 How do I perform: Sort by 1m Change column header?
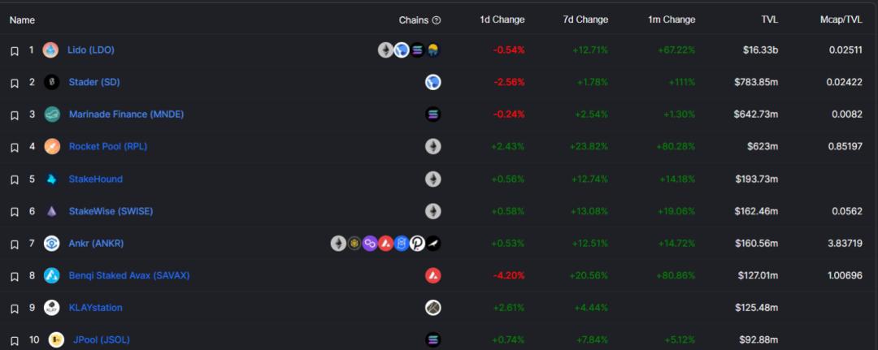[672, 19]
